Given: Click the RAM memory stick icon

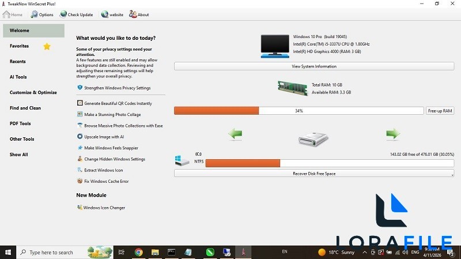Looking at the screenshot, I should tap(293, 88).
